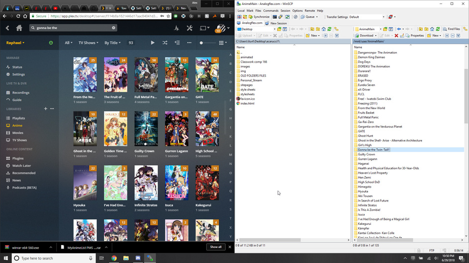Screen dimensions: 469x263
Task: Reload the Plex page in Chrome
Action: click(18, 16)
